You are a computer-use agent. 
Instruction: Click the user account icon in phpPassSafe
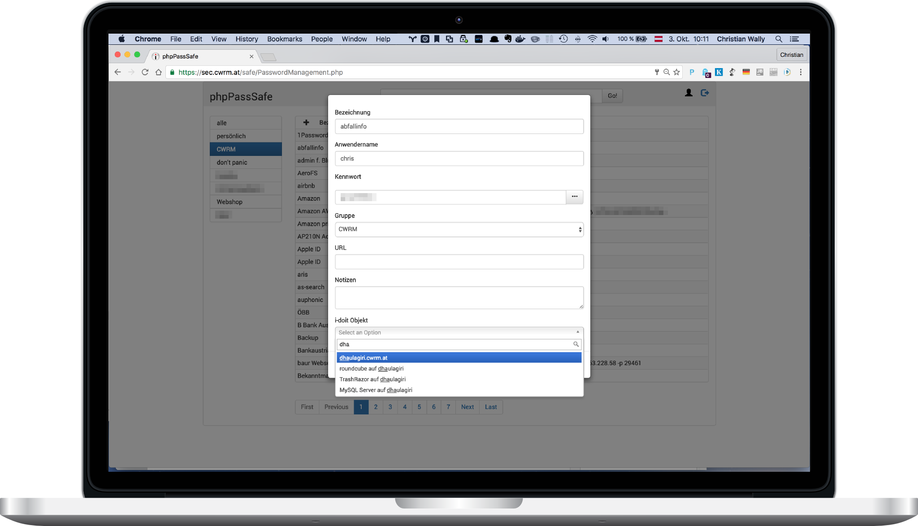click(689, 93)
